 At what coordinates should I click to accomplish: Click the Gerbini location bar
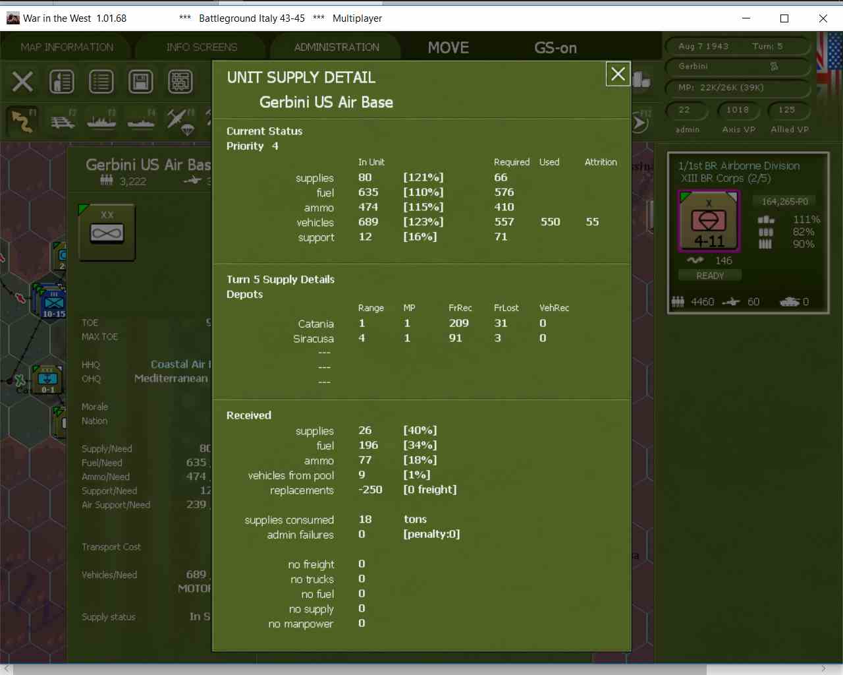click(x=737, y=67)
